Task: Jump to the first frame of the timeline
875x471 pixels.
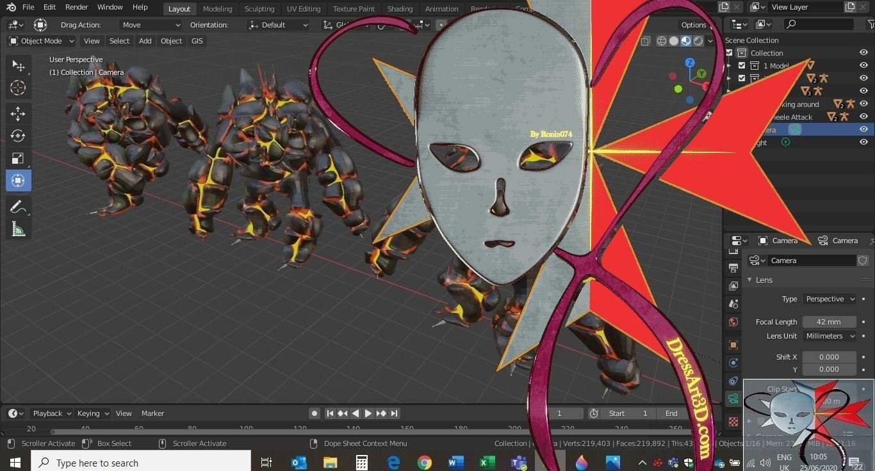Action: tap(330, 413)
